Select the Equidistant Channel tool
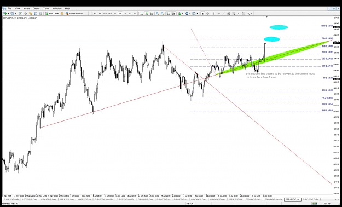The width and height of the screenshot is (342, 207). 229,14
